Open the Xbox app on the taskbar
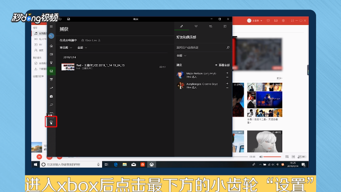The height and width of the screenshot is (192, 341). pyautogui.click(x=151, y=164)
